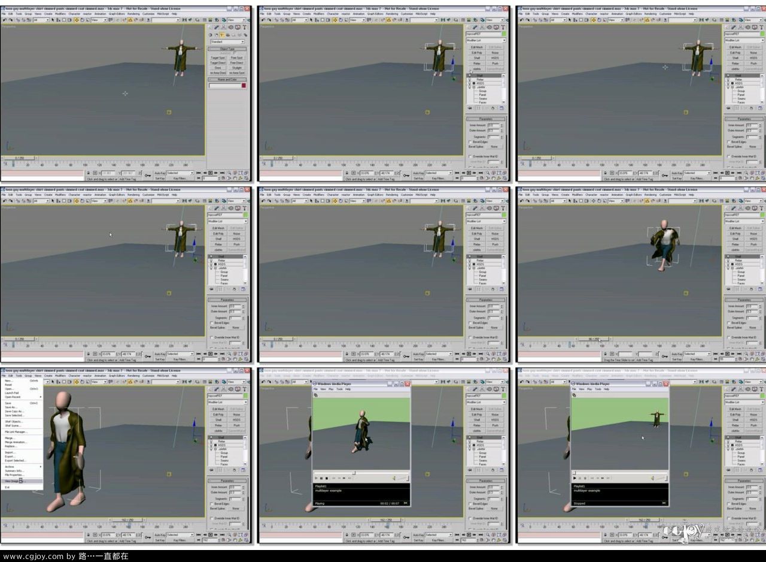Stop playback in the Media Player showing Playing
Viewport: 766px width, 562px height.
coord(327,478)
